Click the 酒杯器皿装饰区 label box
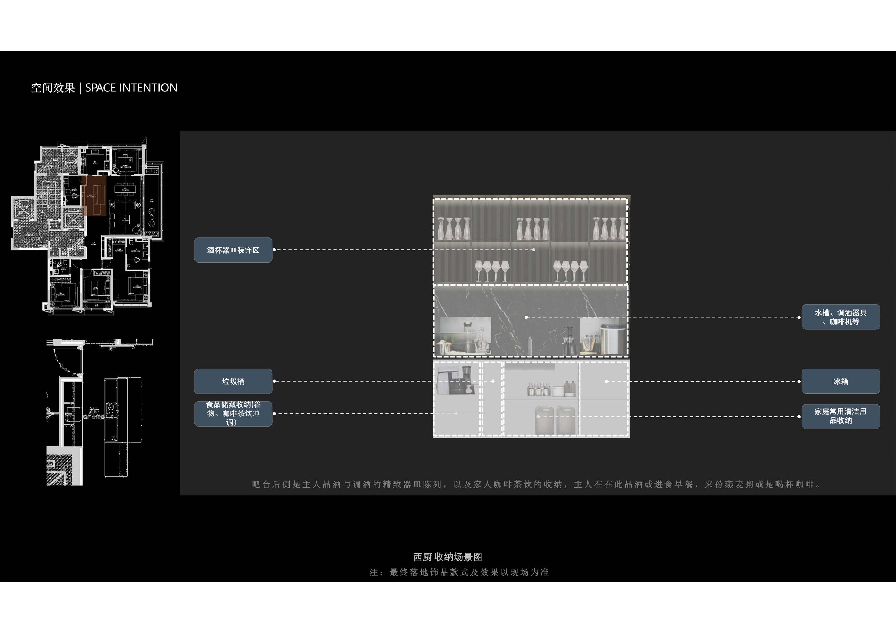The width and height of the screenshot is (896, 633). point(233,250)
